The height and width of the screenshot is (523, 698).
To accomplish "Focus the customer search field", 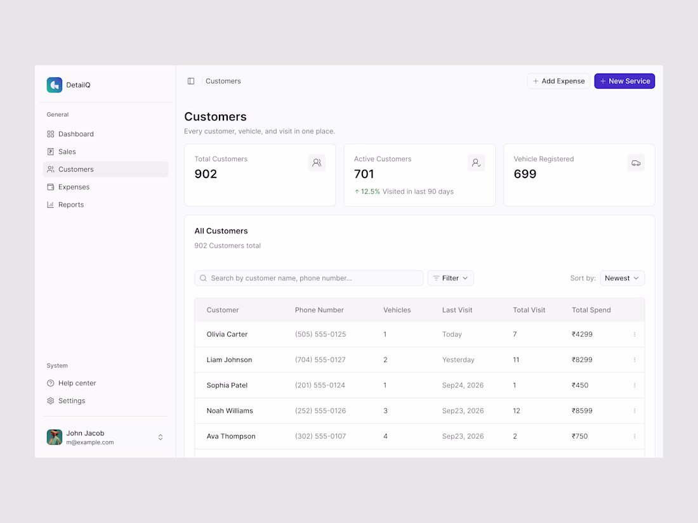I will click(x=309, y=278).
